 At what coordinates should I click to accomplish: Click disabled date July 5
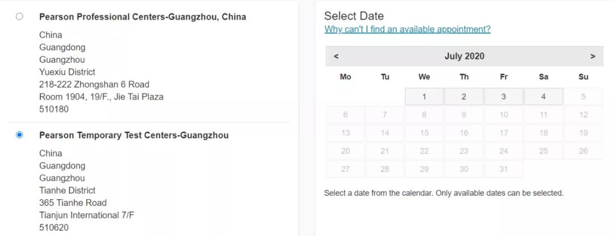(583, 96)
